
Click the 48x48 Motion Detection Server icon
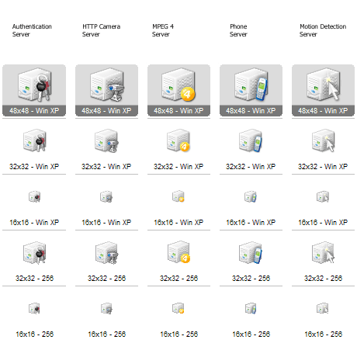pyautogui.click(x=323, y=85)
